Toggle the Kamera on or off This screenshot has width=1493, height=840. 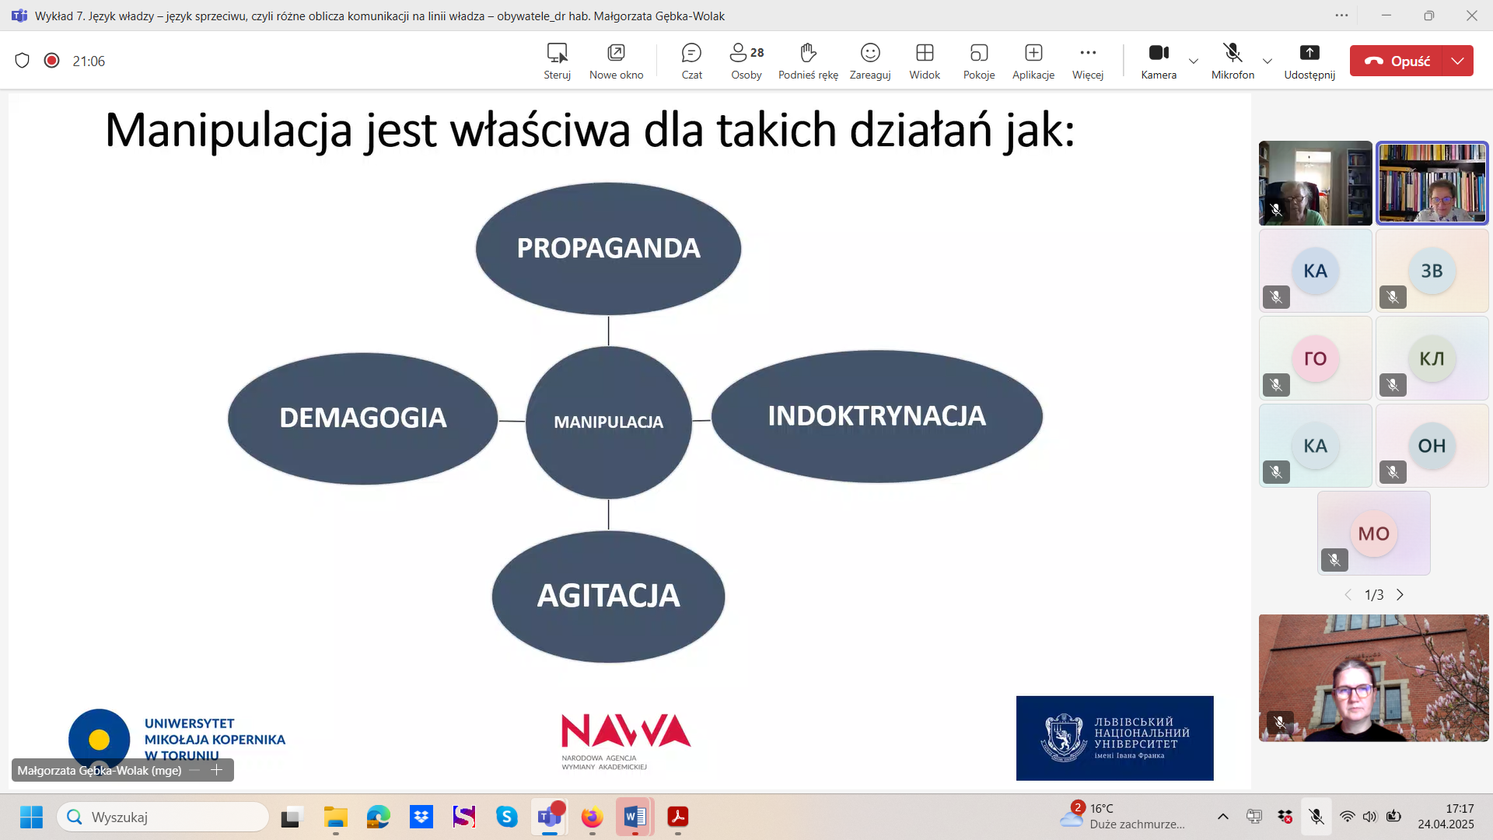pos(1159,61)
